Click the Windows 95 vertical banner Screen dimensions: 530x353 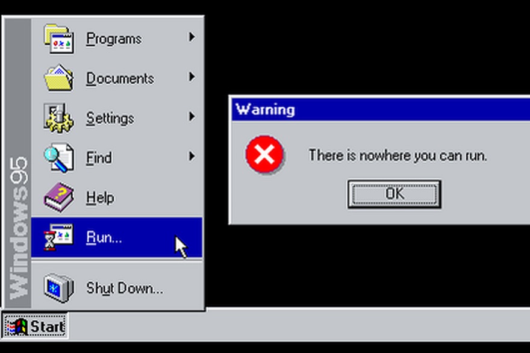point(18,163)
